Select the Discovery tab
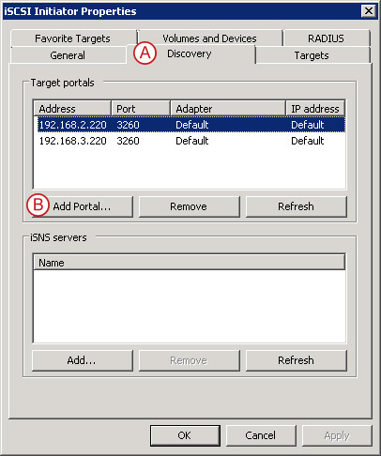Image resolution: width=381 pixels, height=456 pixels. [x=190, y=53]
